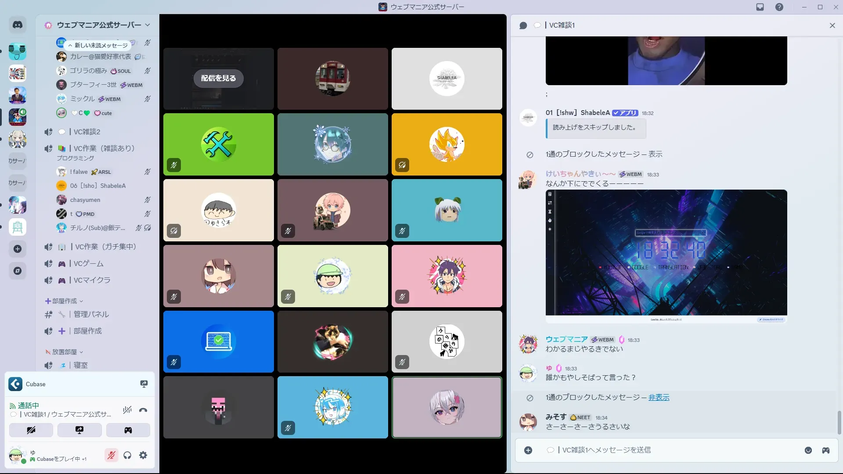This screenshot has height=474, width=843.
Task: Collapse the 部屋作成 category
Action: pos(64,301)
